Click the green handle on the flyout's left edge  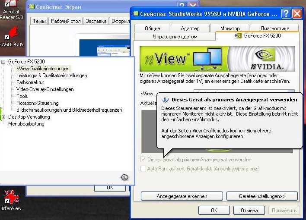(1, 114)
